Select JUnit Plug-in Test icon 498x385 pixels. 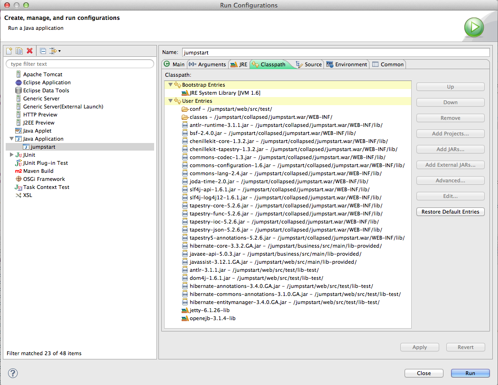[x=19, y=163]
